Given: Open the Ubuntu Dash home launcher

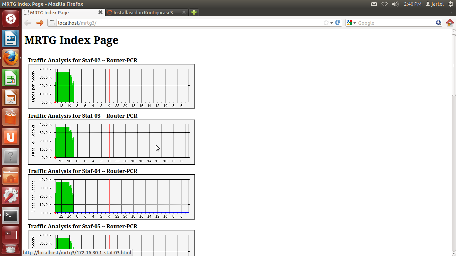Looking at the screenshot, I should click(x=11, y=19).
